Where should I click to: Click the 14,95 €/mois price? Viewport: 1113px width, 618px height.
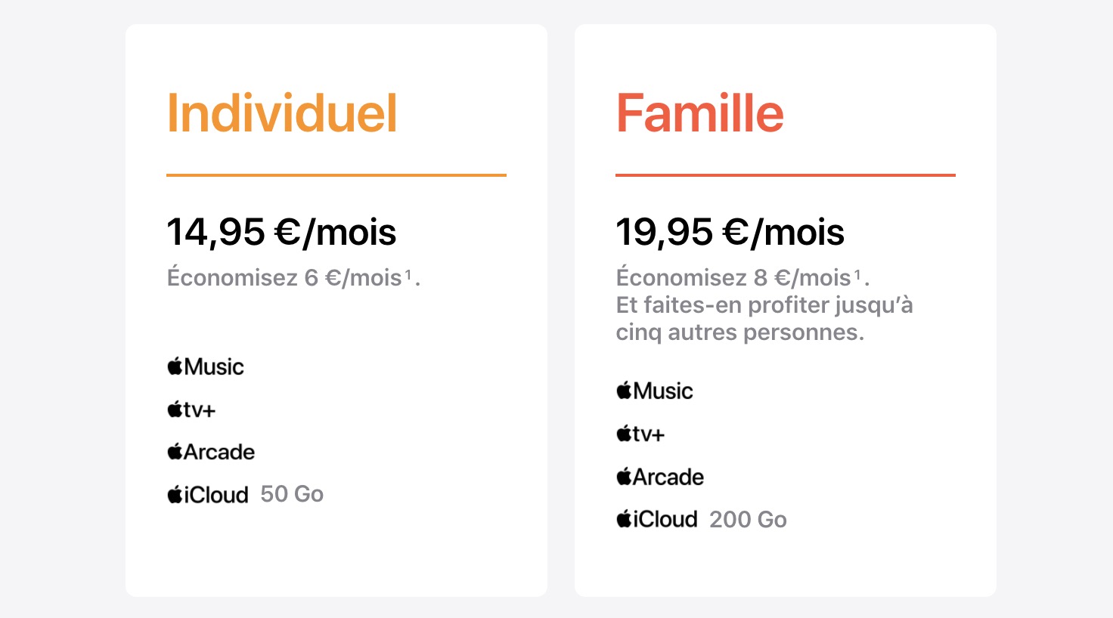point(281,232)
